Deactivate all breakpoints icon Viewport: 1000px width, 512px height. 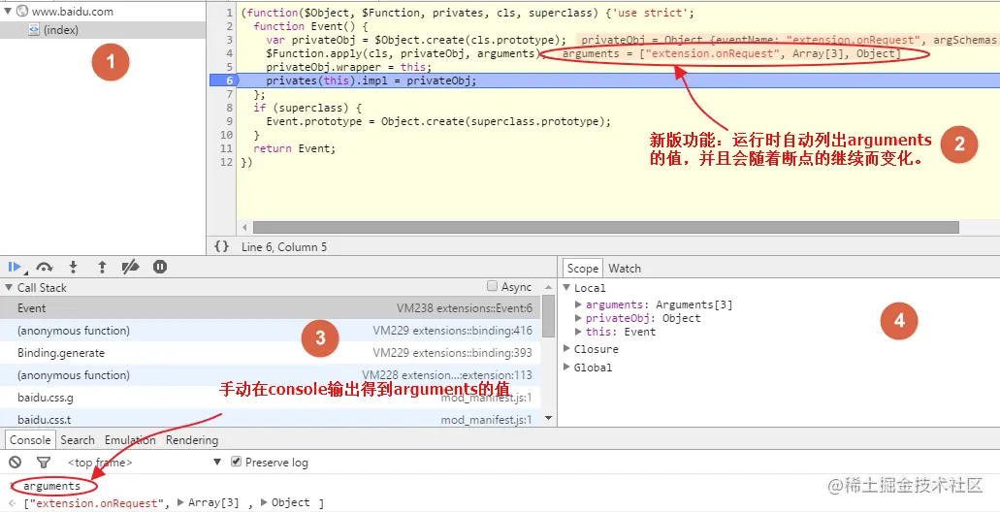[130, 267]
